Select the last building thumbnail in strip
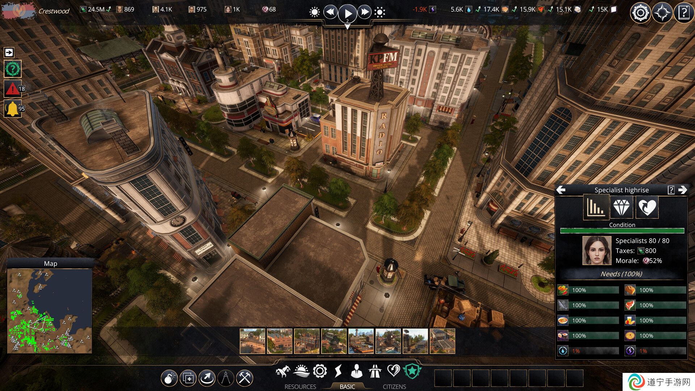 coord(442,341)
